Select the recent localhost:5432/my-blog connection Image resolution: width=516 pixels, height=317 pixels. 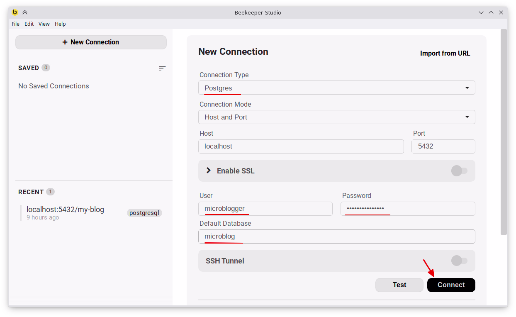pos(65,209)
